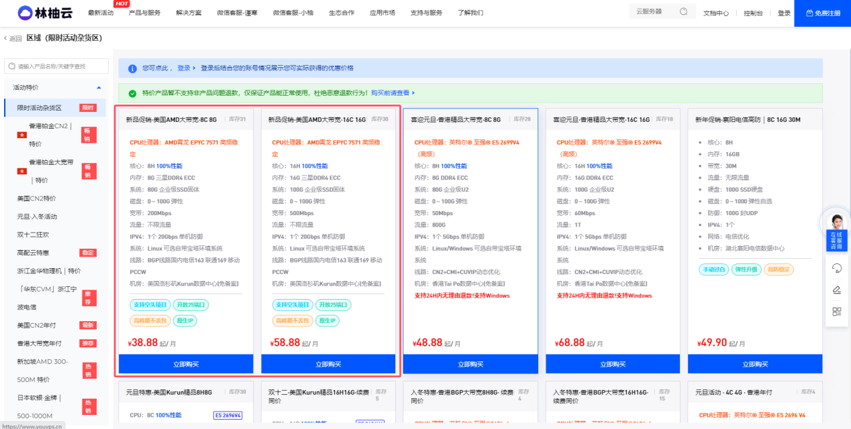Click the Hong Kong flag beside 香港铂金CN2

[21, 135]
